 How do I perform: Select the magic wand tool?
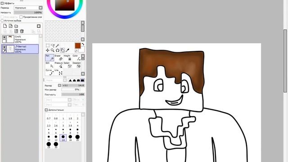[58, 45]
